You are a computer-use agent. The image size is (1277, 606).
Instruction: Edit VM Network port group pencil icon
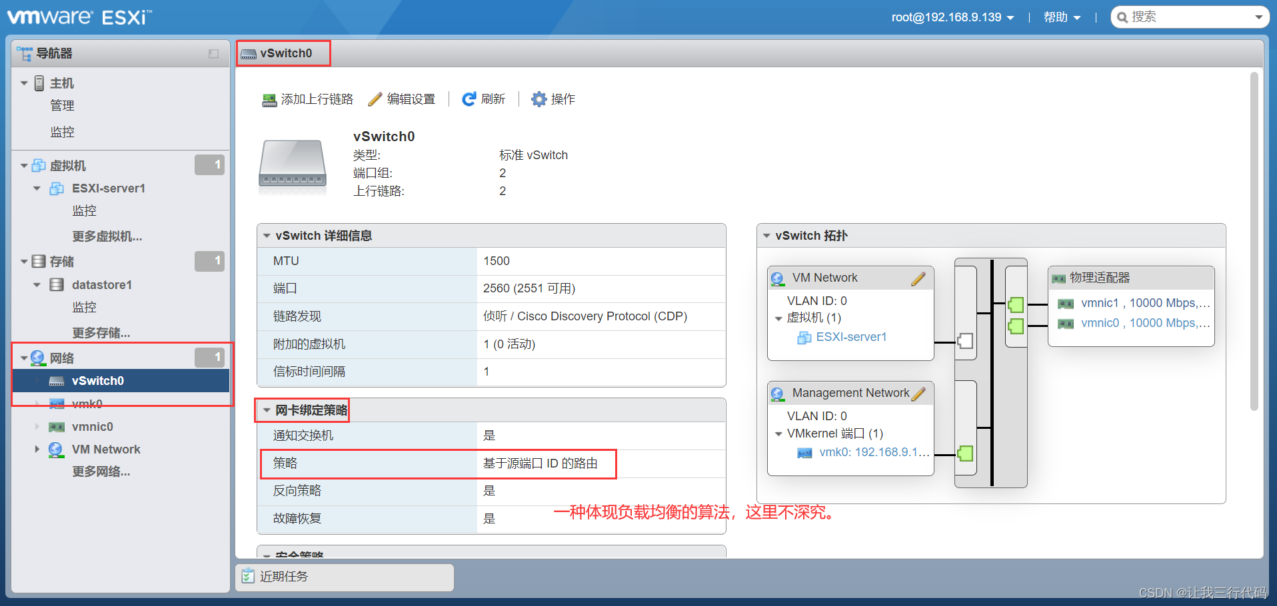click(918, 278)
